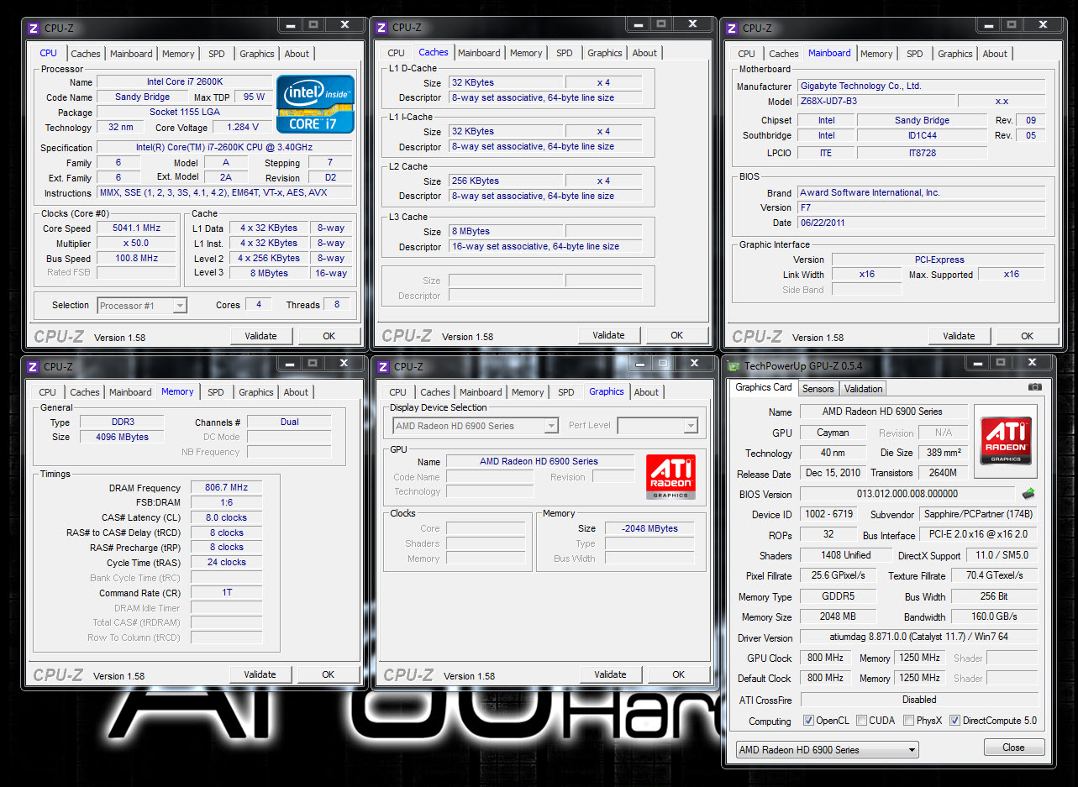Click the CPU-Z title icon in the Memory window
1078x787 pixels.
click(33, 366)
